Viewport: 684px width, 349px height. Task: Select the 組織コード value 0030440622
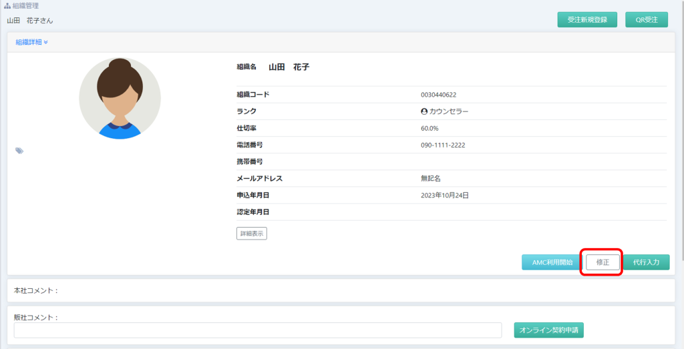coord(439,95)
